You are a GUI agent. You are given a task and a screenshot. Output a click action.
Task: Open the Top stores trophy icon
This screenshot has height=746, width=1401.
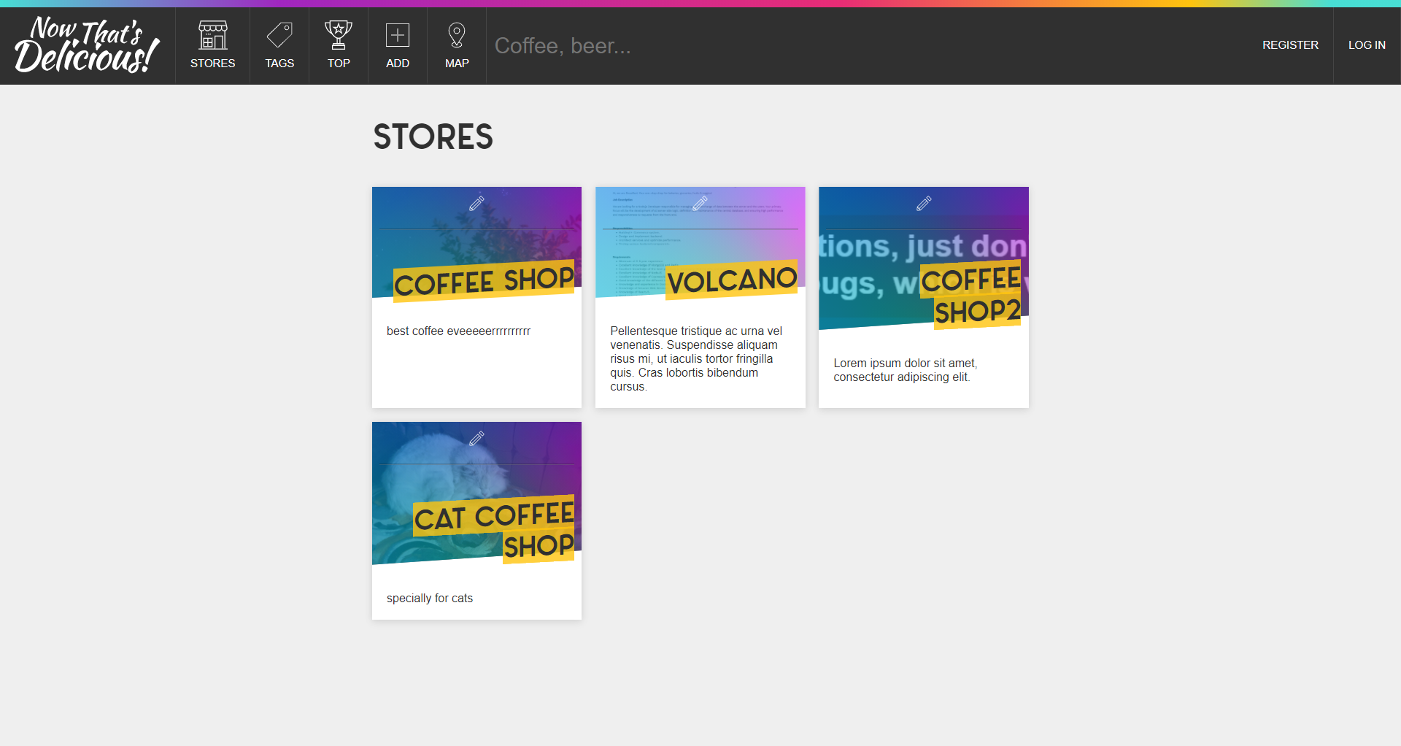coord(339,36)
